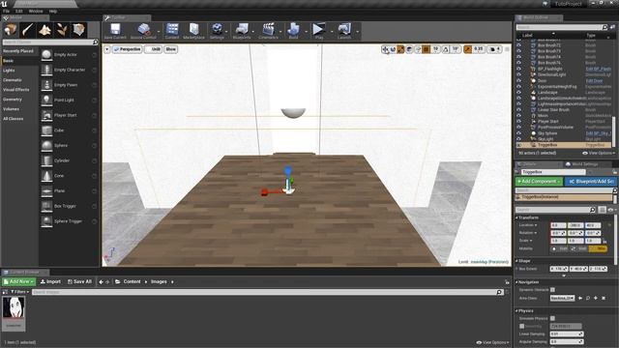Click the Build toolbar icon
Image resolution: width=619 pixels, height=348 pixels.
pos(293,31)
